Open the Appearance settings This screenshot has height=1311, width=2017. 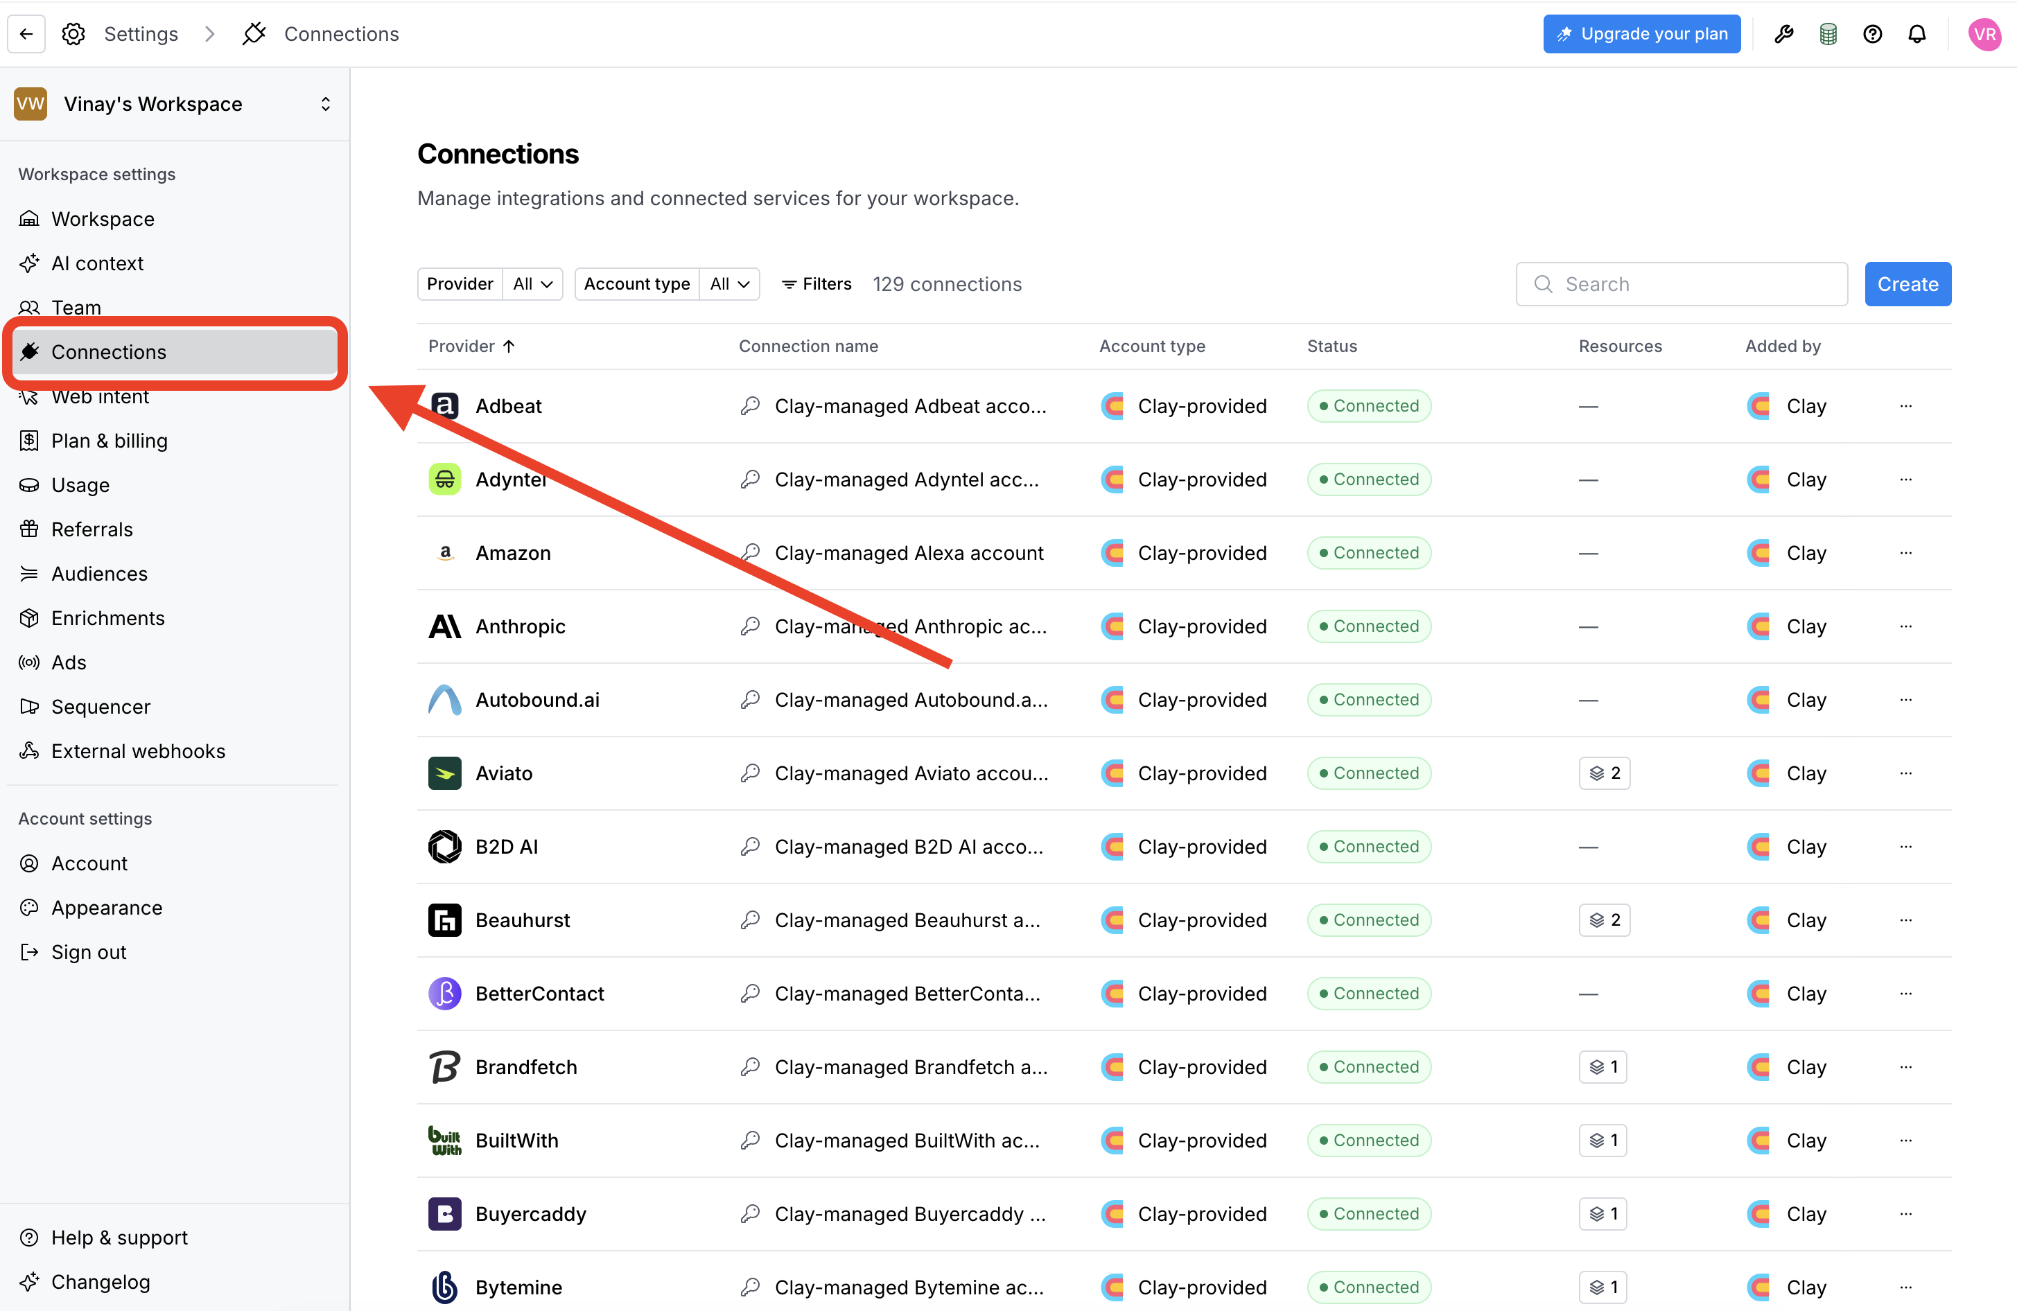pyautogui.click(x=175, y=908)
